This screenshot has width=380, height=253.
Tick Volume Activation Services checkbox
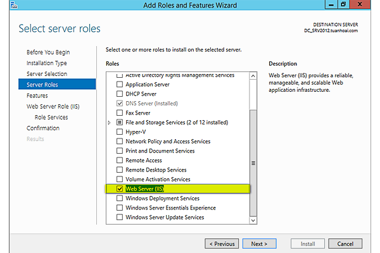pos(120,179)
